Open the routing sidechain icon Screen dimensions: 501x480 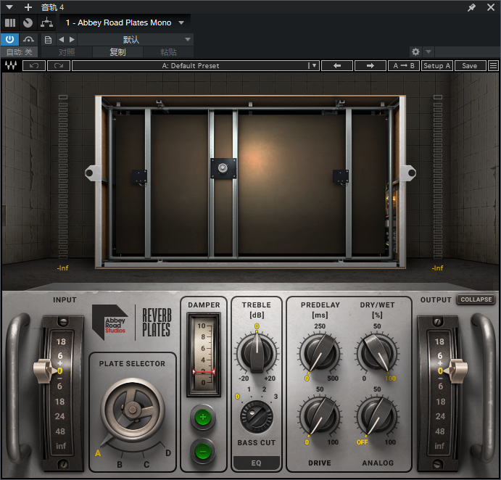[x=46, y=22]
